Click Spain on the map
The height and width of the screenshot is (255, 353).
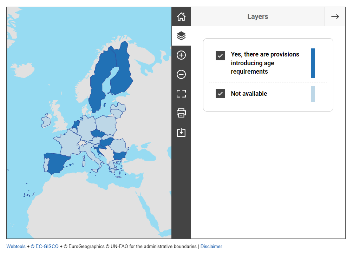58,162
